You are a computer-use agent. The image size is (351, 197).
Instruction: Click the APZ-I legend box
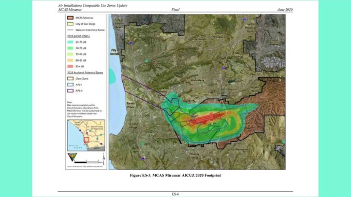70,85
